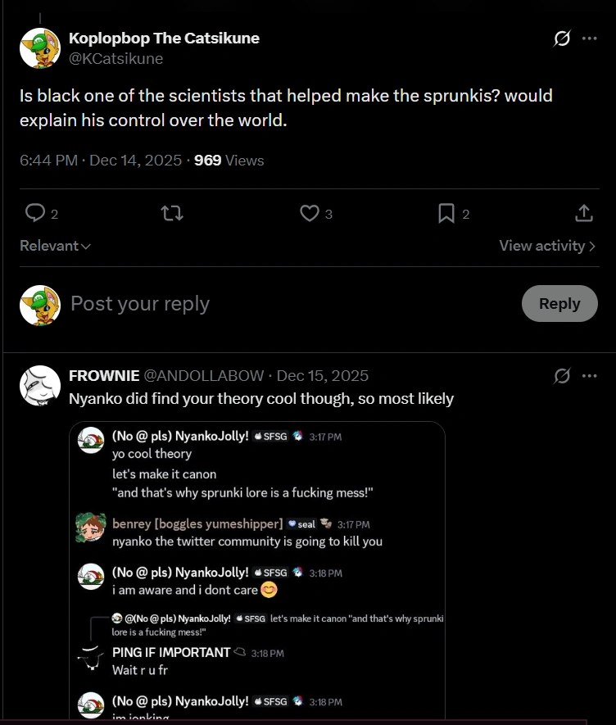616x725 pixels.
Task: Open the @ANDOLLABOW handle link
Action: (204, 376)
